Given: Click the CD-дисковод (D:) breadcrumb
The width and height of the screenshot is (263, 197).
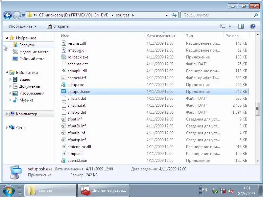Looking at the screenshot, I should click(74, 15).
